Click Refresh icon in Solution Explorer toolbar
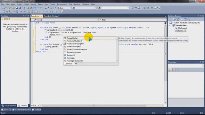This screenshot has height=115, width=205. tap(178, 19)
